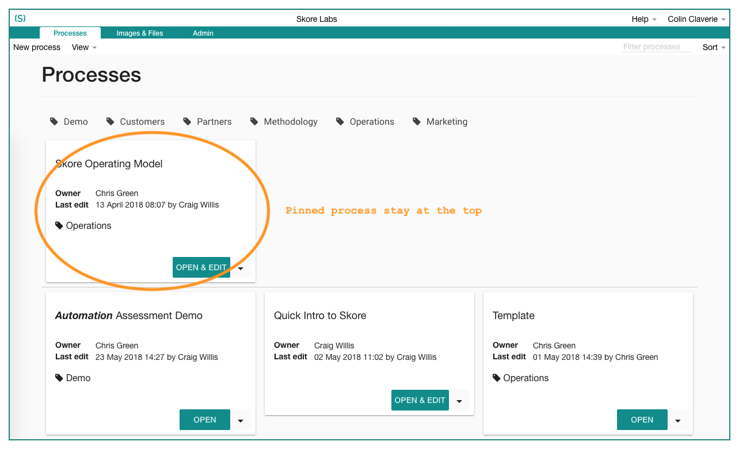
Task: Open the Template process
Action: [642, 420]
